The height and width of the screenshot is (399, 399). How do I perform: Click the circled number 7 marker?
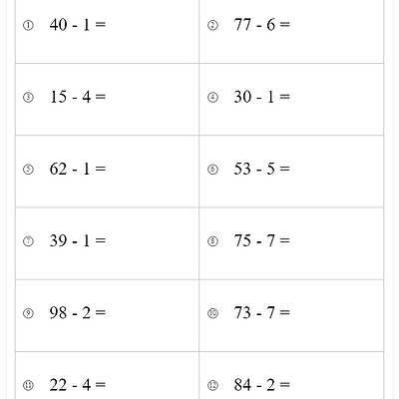coord(28,241)
